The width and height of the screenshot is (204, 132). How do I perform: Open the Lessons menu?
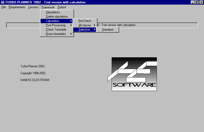point(33,7)
